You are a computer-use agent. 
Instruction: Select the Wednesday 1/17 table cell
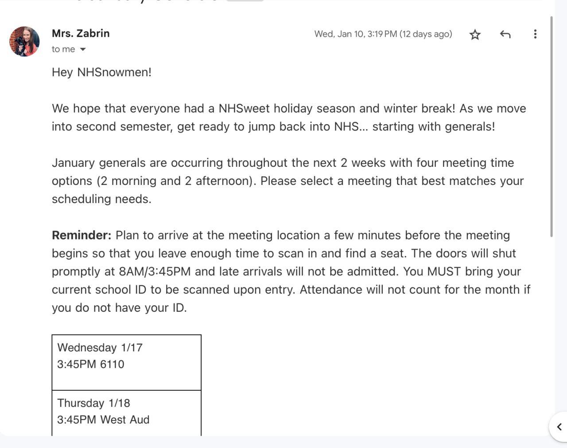point(126,362)
